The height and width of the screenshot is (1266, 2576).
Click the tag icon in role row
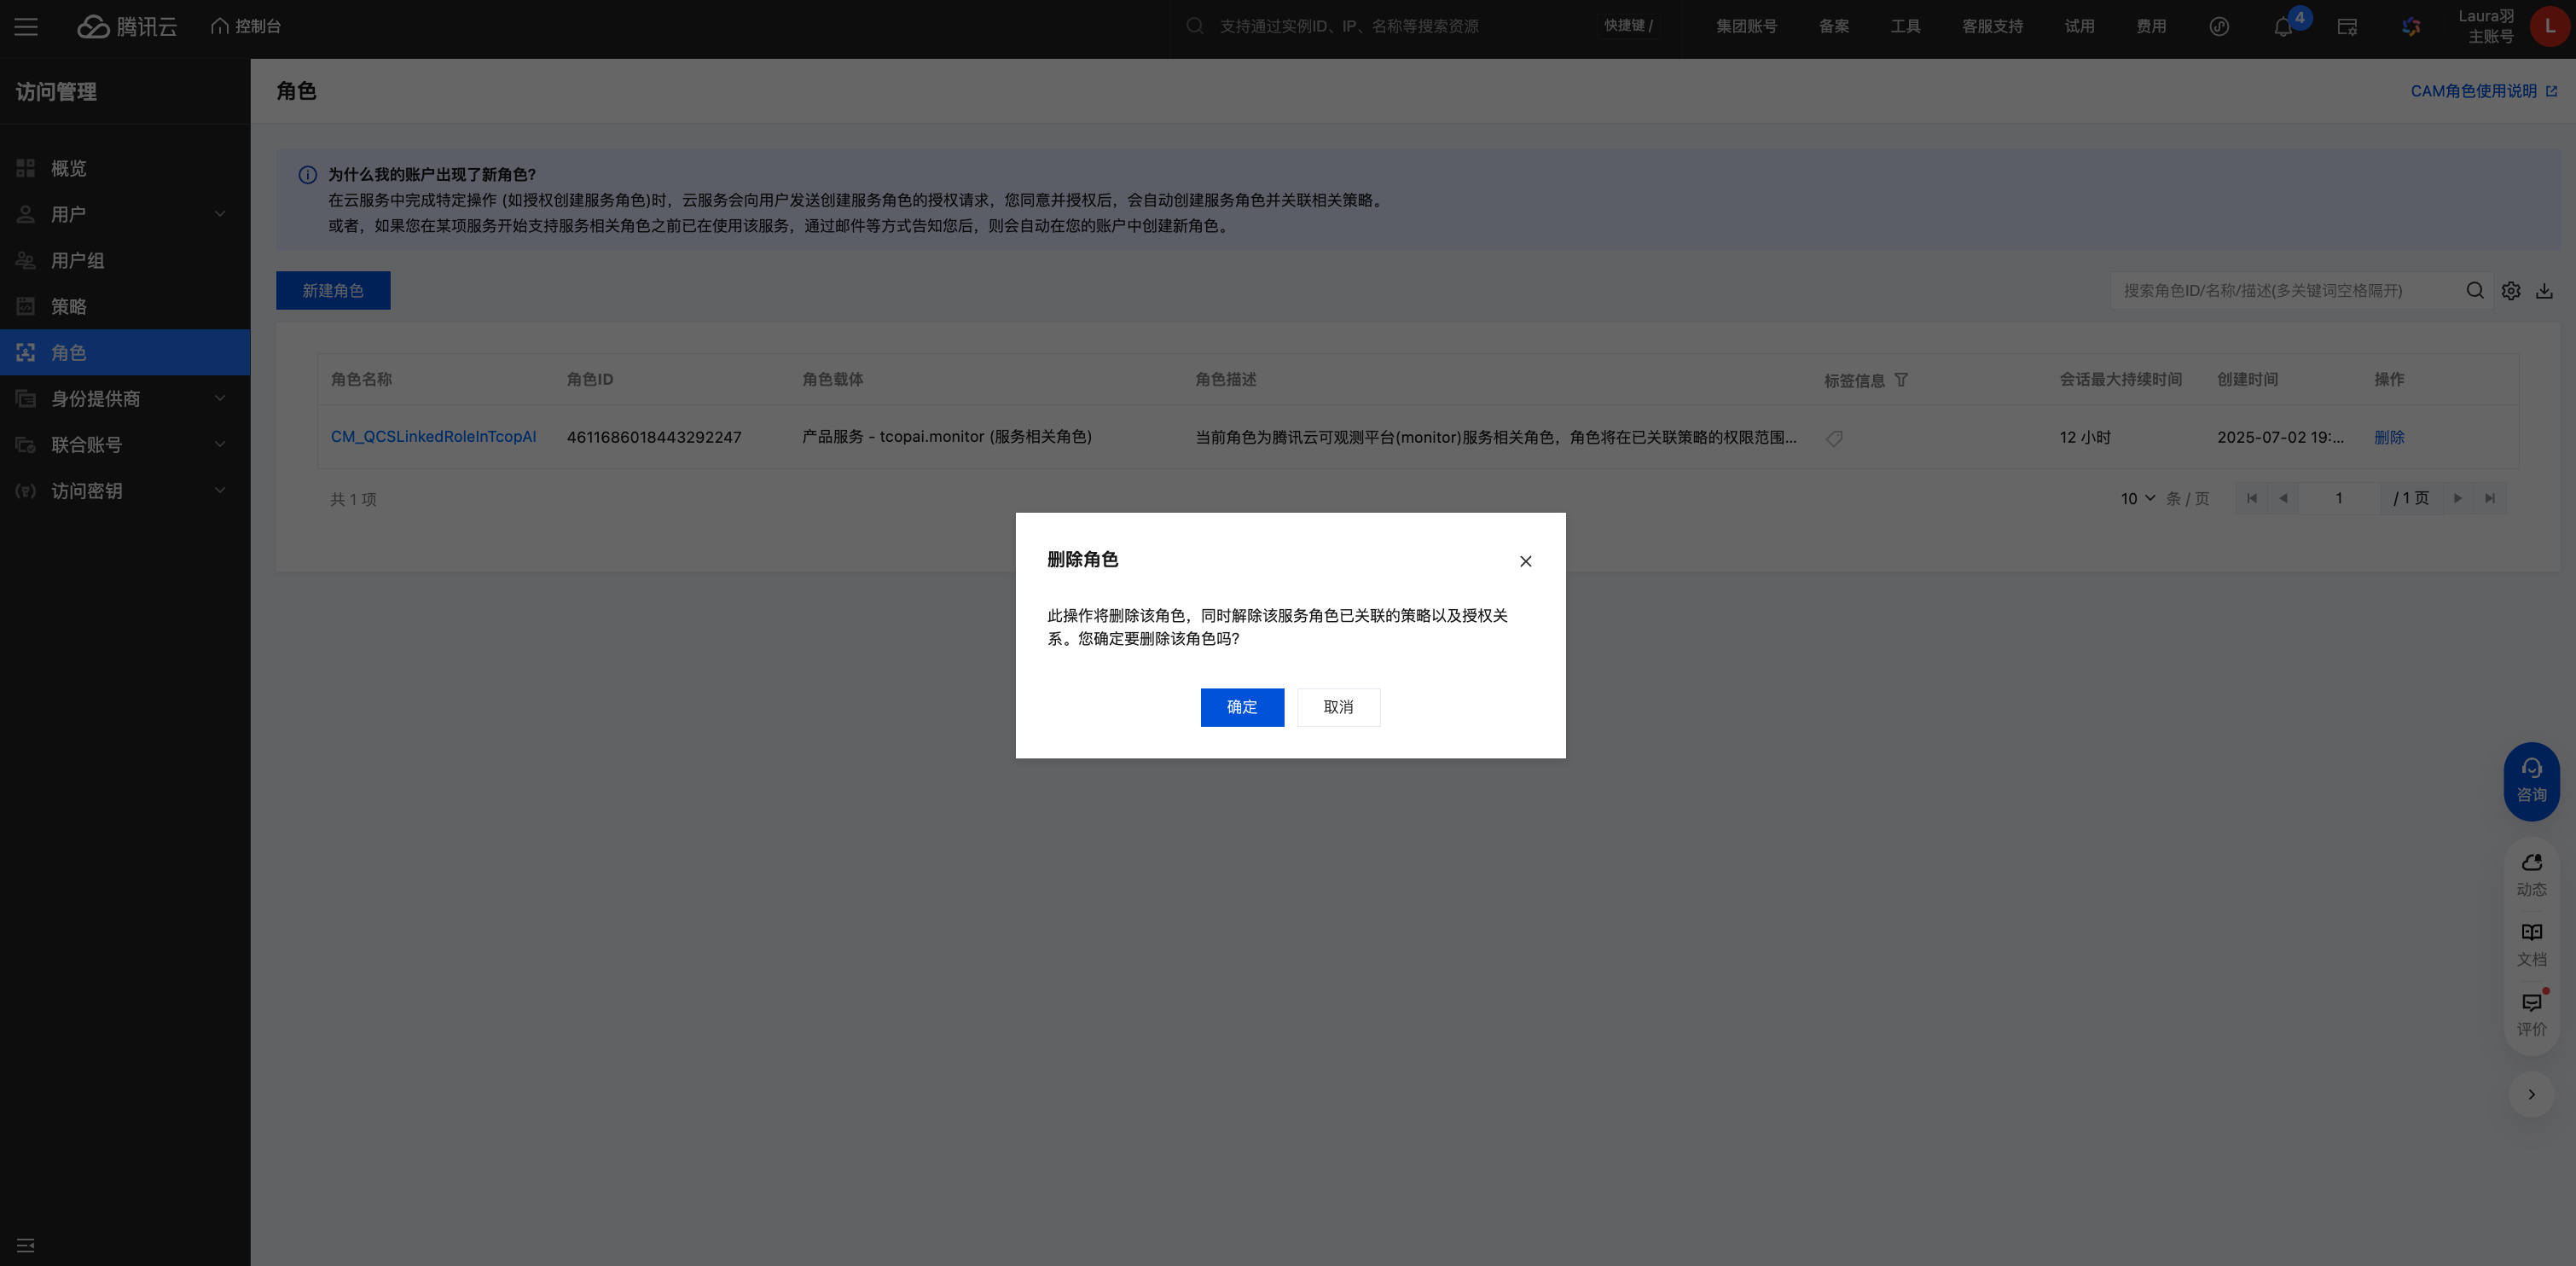tap(1834, 438)
